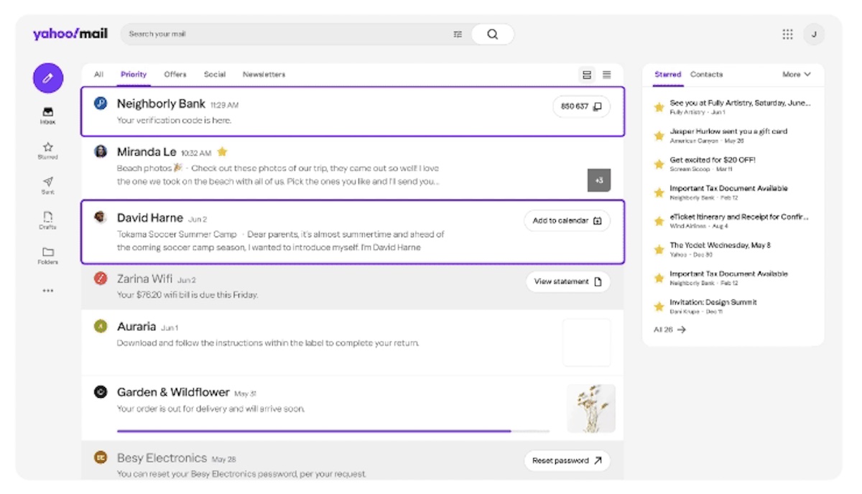This screenshot has width=862, height=494.
Task: Click Reset password button
Action: pyautogui.click(x=567, y=461)
